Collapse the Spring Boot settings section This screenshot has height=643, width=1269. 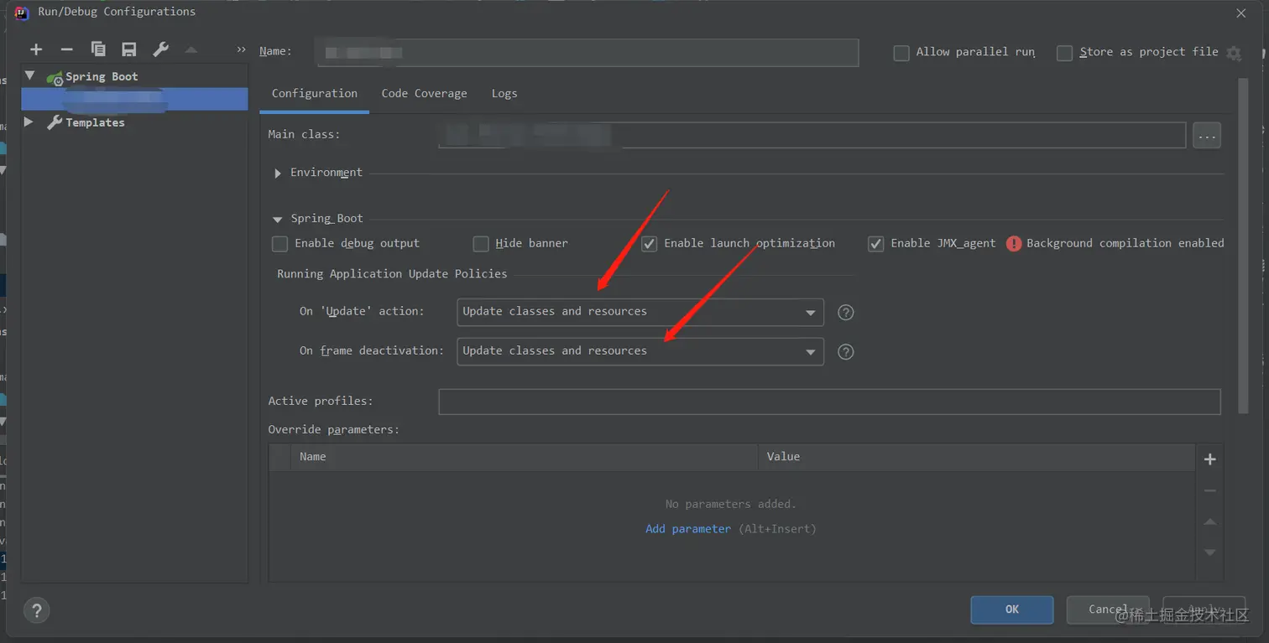278,219
